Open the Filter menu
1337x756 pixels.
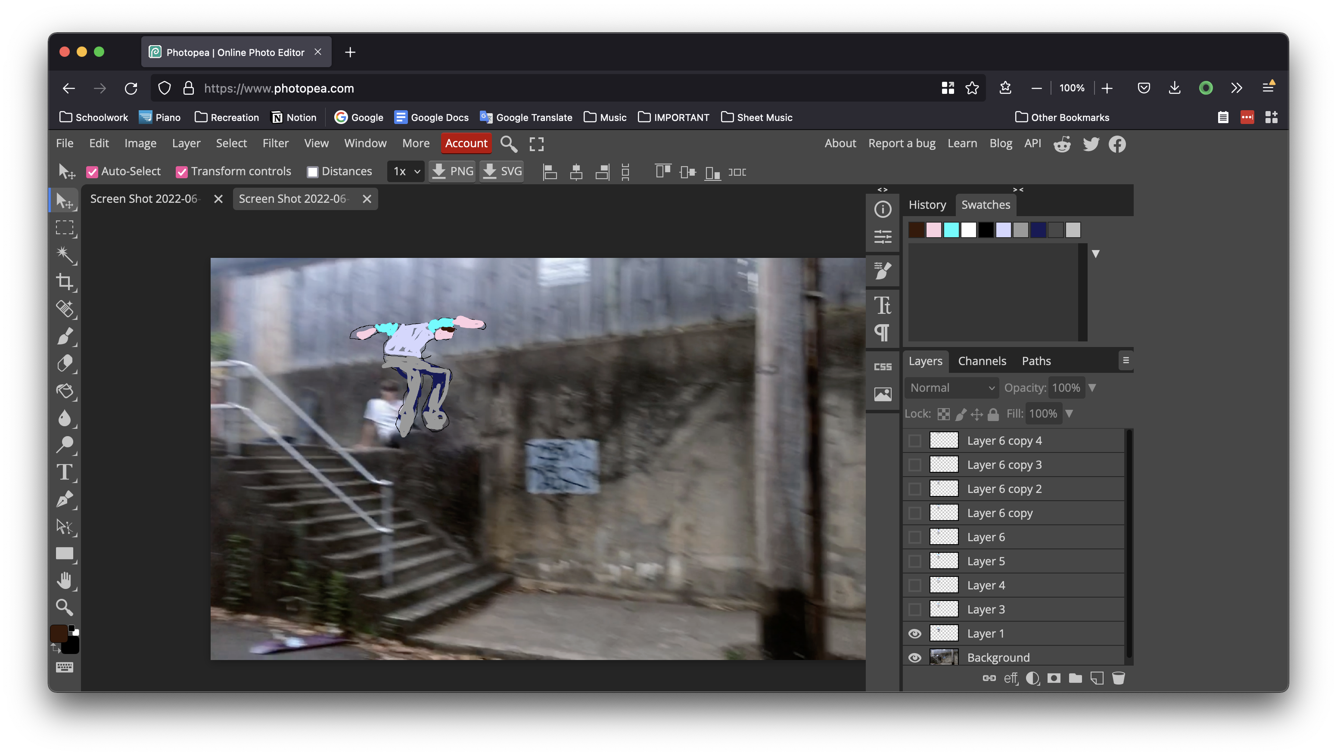coord(275,143)
